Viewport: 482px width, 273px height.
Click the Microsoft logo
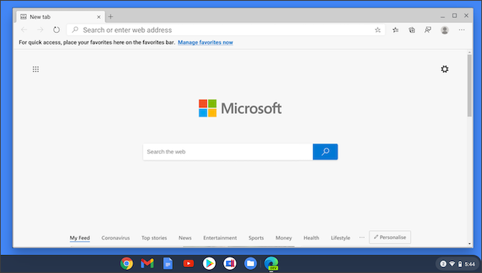click(240, 108)
